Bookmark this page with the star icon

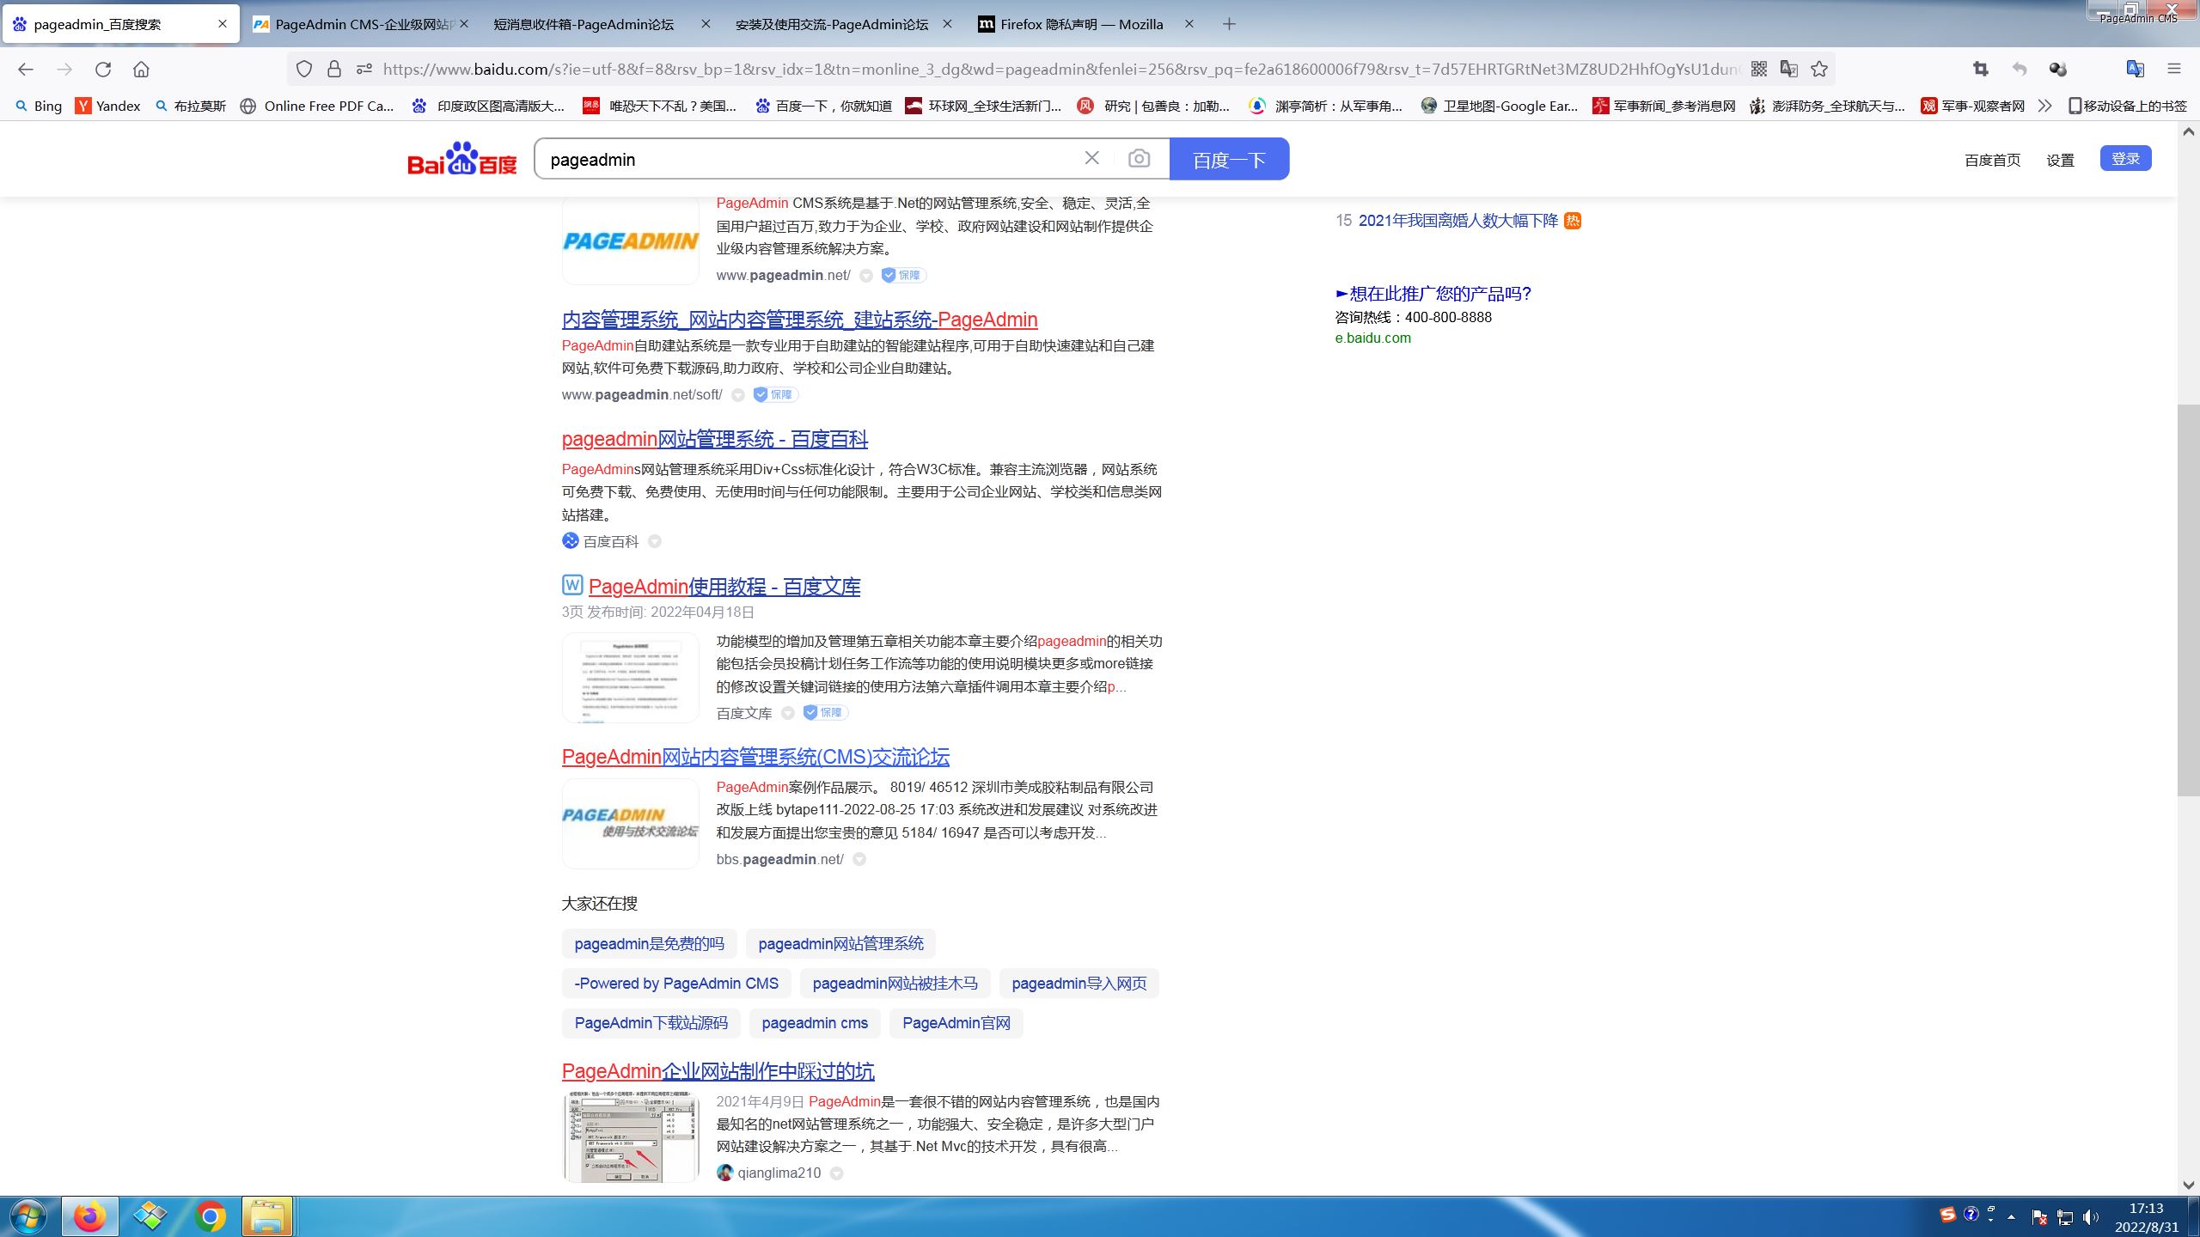[x=1819, y=69]
